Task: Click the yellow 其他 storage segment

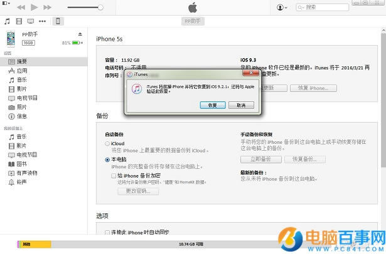Action: [35, 244]
